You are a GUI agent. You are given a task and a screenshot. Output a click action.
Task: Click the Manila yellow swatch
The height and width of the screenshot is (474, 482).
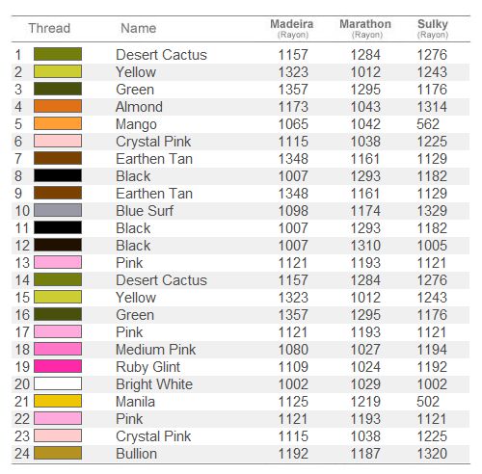click(x=58, y=401)
